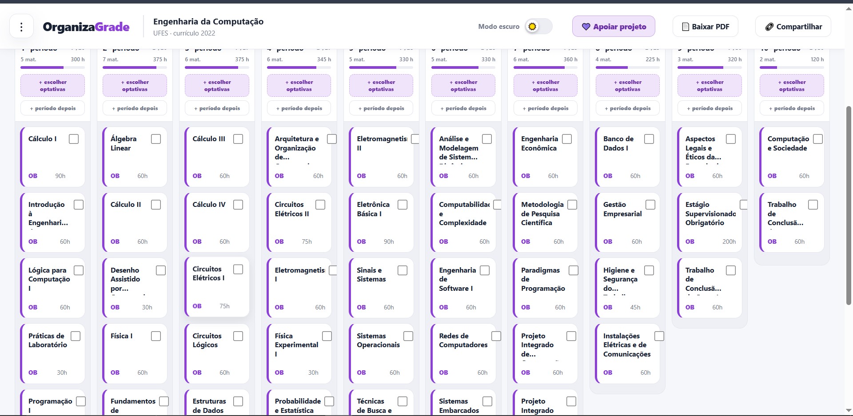Check the Banco de Dados I box
This screenshot has width=853, height=416.
pos(649,139)
